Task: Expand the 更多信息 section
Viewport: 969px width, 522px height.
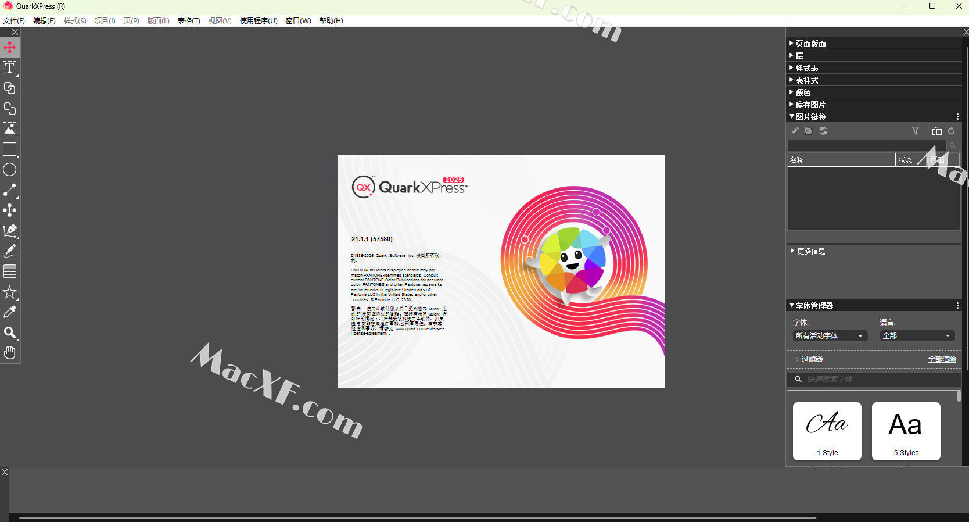Action: 792,251
